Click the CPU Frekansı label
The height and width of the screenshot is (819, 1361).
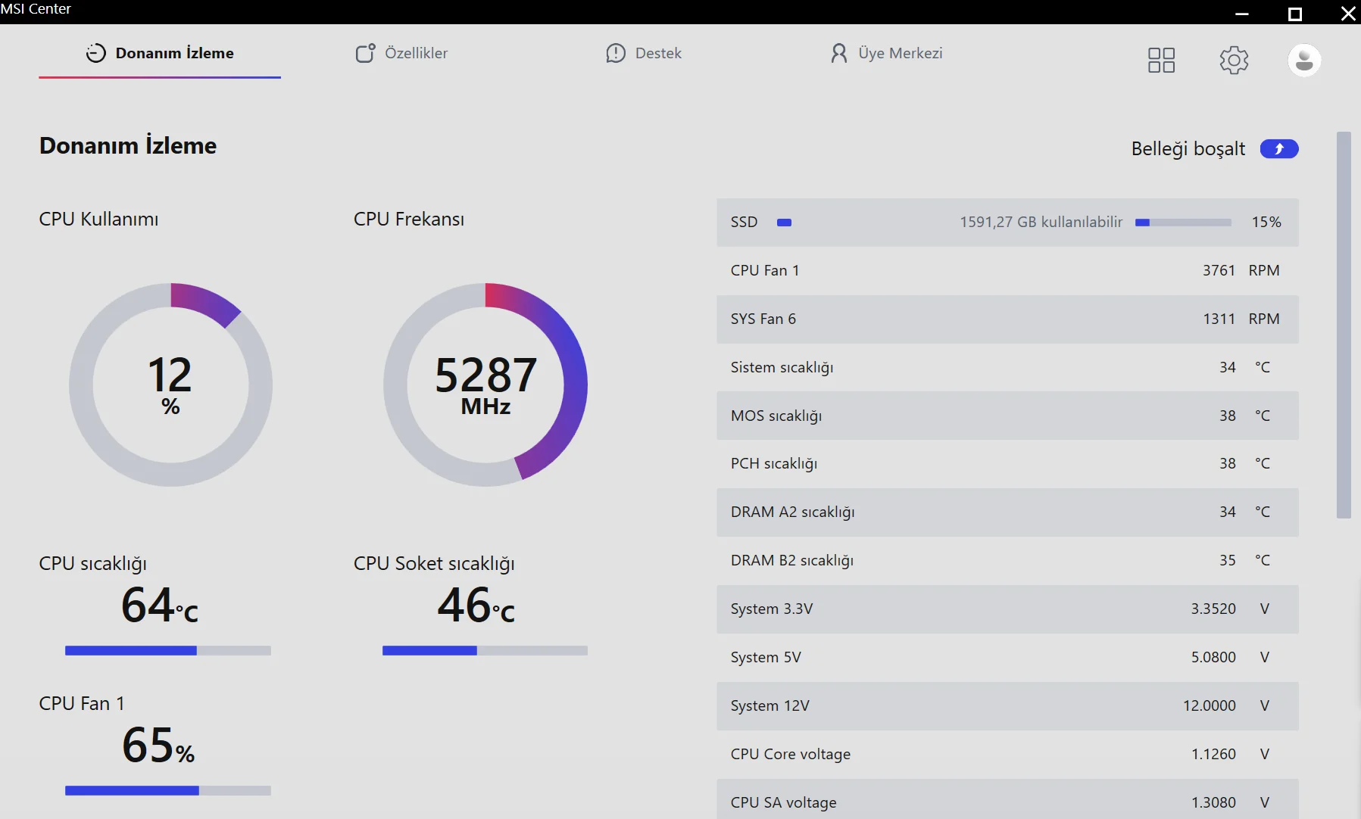pyautogui.click(x=409, y=220)
